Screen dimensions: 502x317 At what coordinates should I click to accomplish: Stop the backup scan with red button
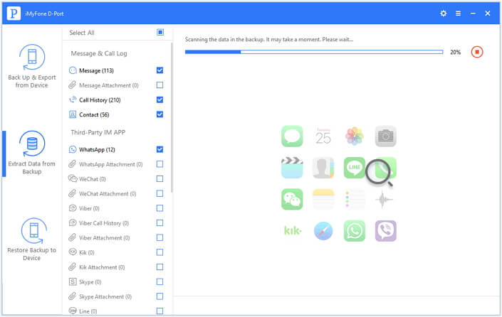tap(476, 52)
